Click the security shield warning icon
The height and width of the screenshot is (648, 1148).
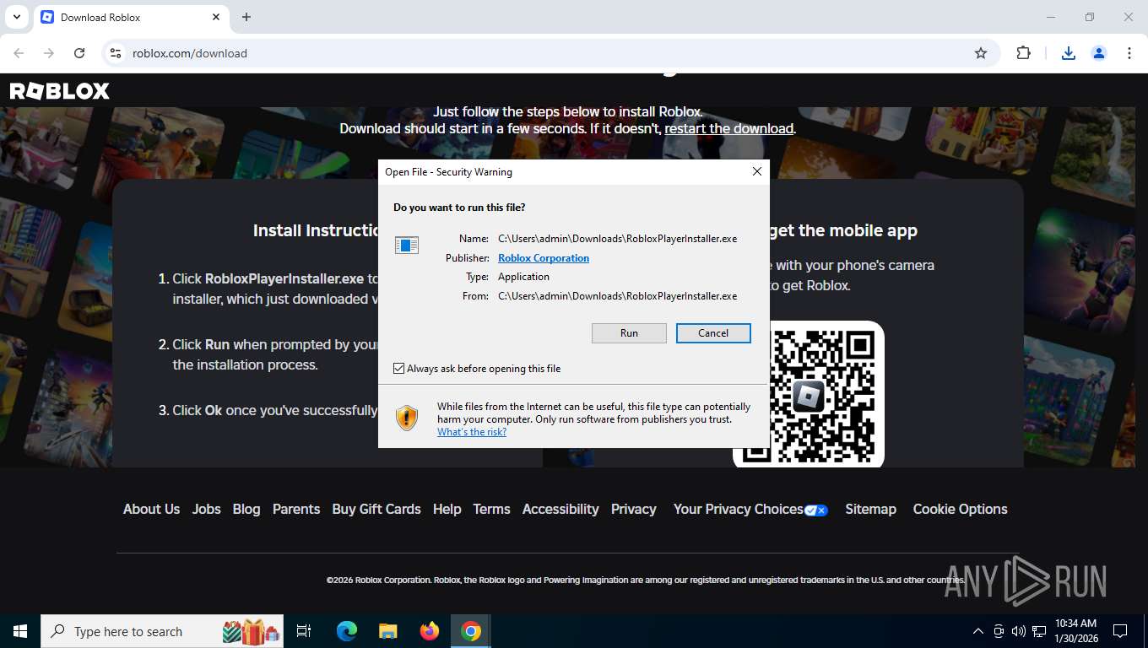click(x=407, y=418)
